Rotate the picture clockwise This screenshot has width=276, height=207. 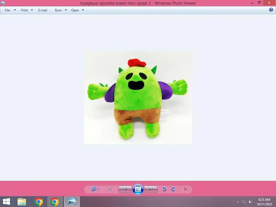[173, 189]
